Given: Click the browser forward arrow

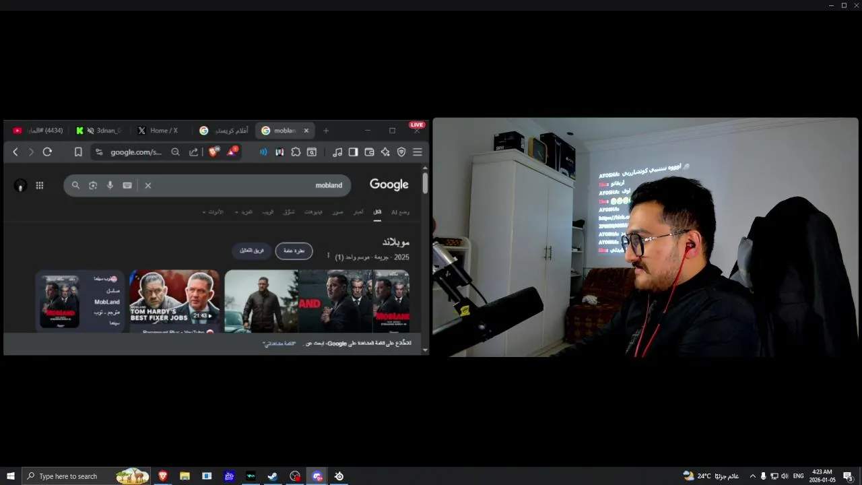Looking at the screenshot, I should pos(31,152).
